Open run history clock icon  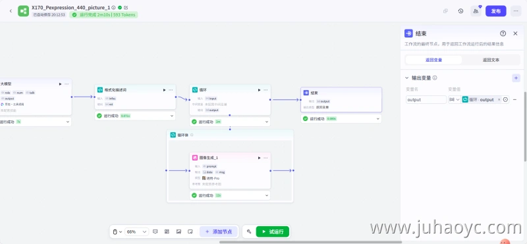[x=460, y=11]
